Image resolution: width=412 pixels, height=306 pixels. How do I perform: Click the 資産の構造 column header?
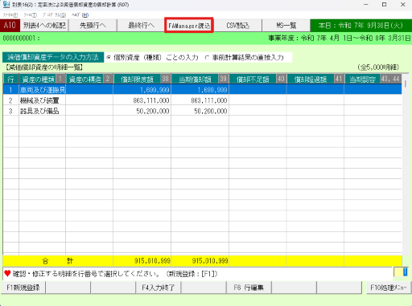pos(89,79)
